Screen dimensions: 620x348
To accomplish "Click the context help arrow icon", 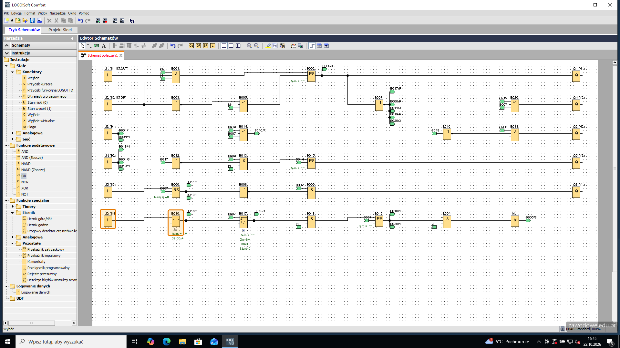I will point(132,21).
